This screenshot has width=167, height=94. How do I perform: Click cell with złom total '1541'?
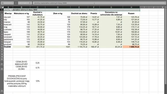(x=58, y=47)
